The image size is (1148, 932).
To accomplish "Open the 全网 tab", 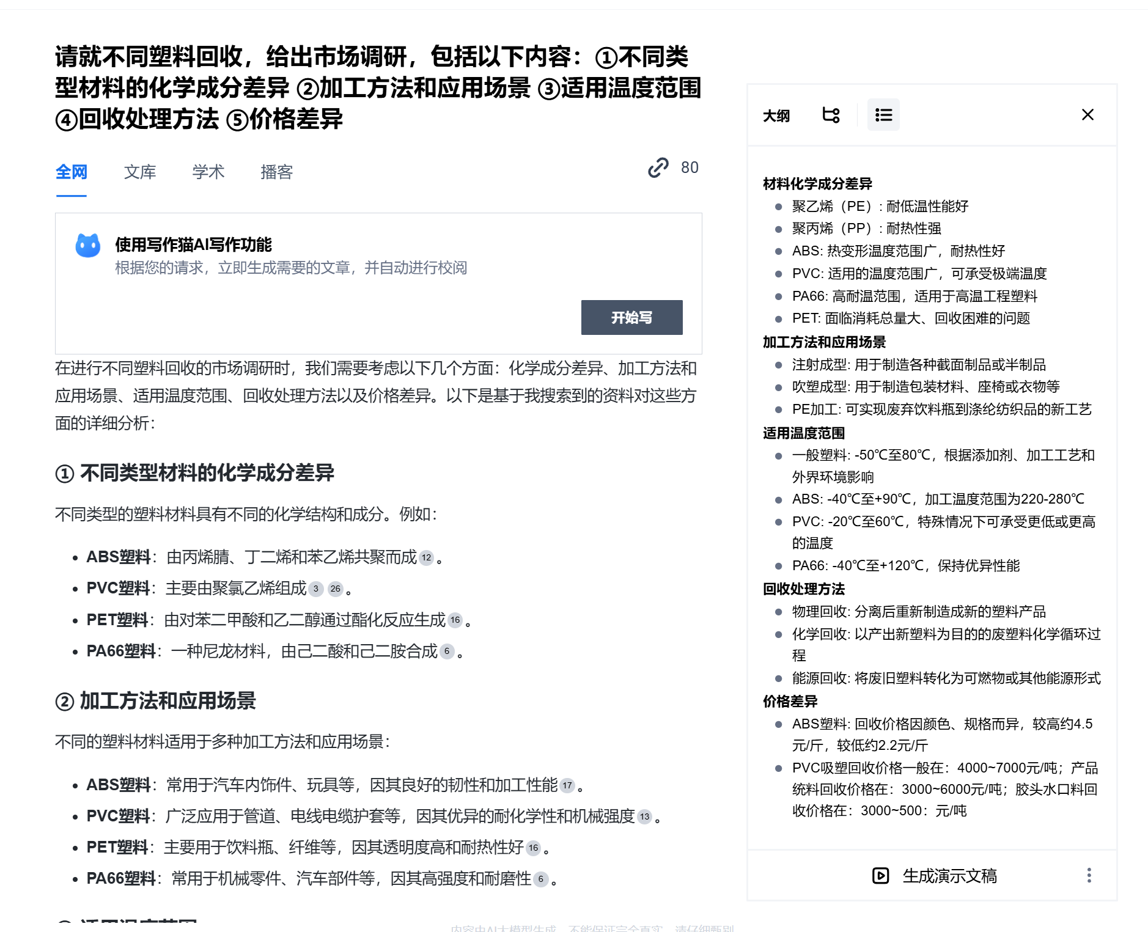I will coord(72,172).
